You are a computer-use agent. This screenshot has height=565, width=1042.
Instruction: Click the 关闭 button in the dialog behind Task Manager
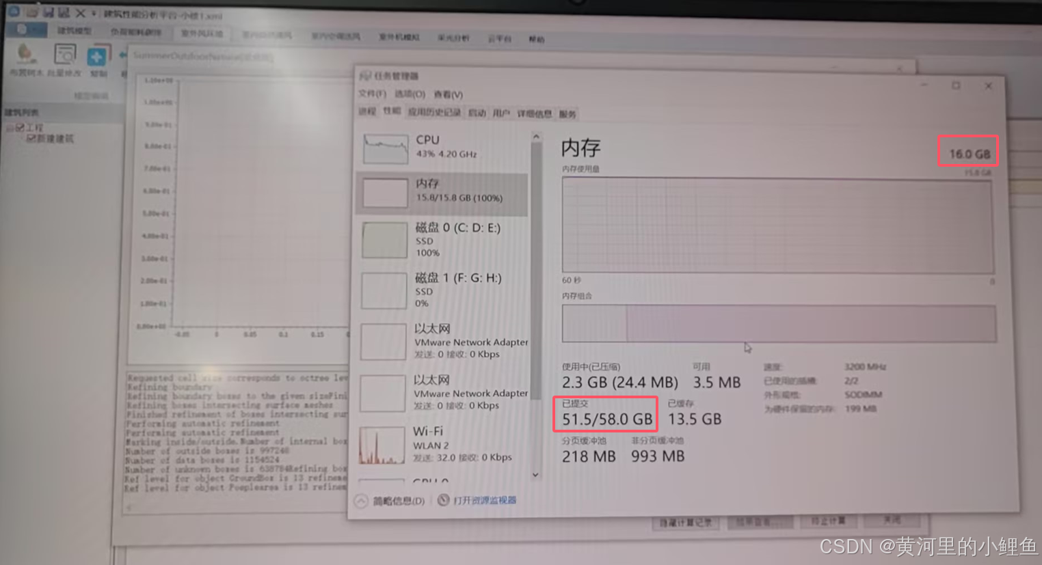coord(892,520)
